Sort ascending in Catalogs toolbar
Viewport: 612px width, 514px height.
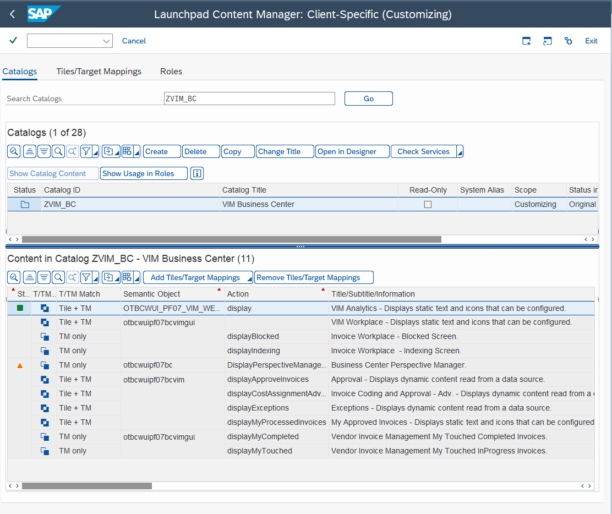[30, 151]
